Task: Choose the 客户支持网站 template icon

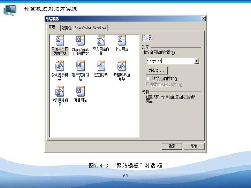Action: click(x=81, y=66)
